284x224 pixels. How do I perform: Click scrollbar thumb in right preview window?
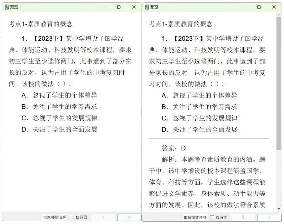click(279, 84)
